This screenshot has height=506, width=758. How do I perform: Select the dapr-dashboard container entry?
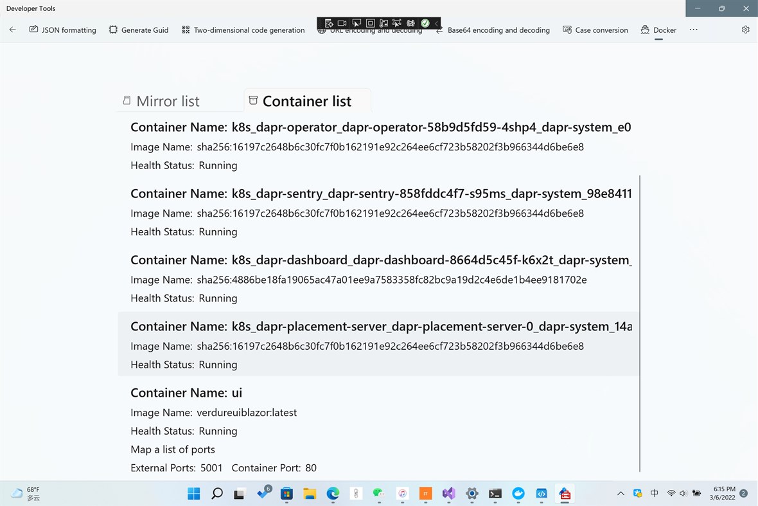tap(378, 278)
